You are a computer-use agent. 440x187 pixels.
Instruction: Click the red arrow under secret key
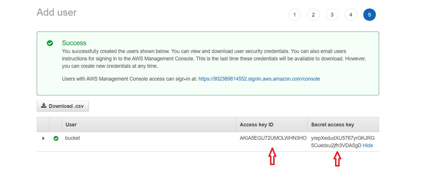coord(337,159)
